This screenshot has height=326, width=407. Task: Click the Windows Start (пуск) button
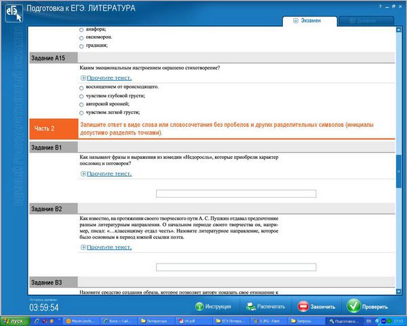[12, 321]
